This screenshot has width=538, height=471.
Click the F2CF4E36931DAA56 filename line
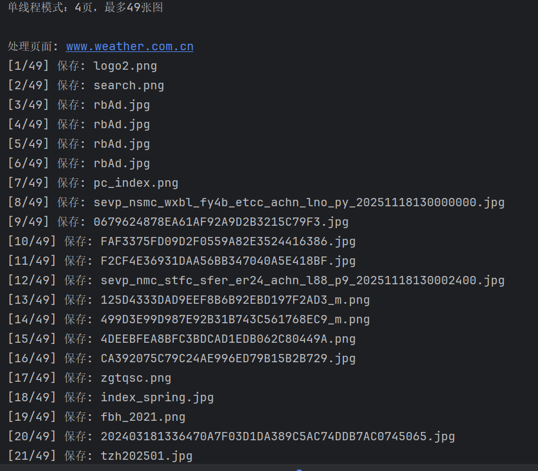coord(182,261)
